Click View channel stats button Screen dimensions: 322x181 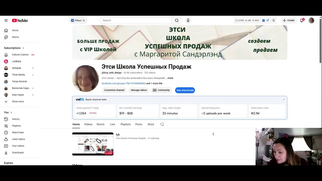point(185,90)
